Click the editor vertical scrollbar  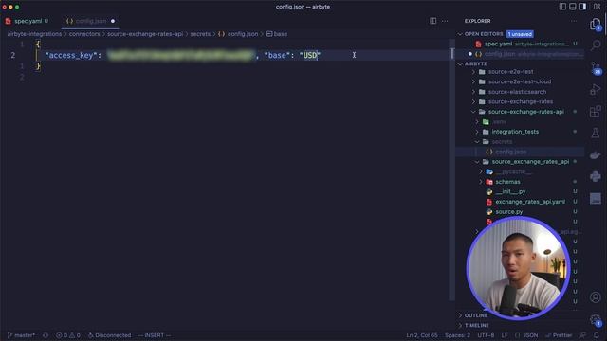pos(451,170)
